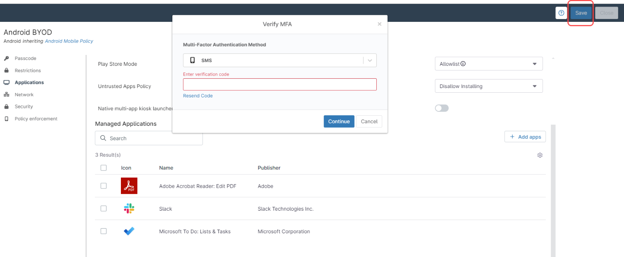The image size is (624, 257).
Task: Click the Continue button
Action: [x=339, y=121]
